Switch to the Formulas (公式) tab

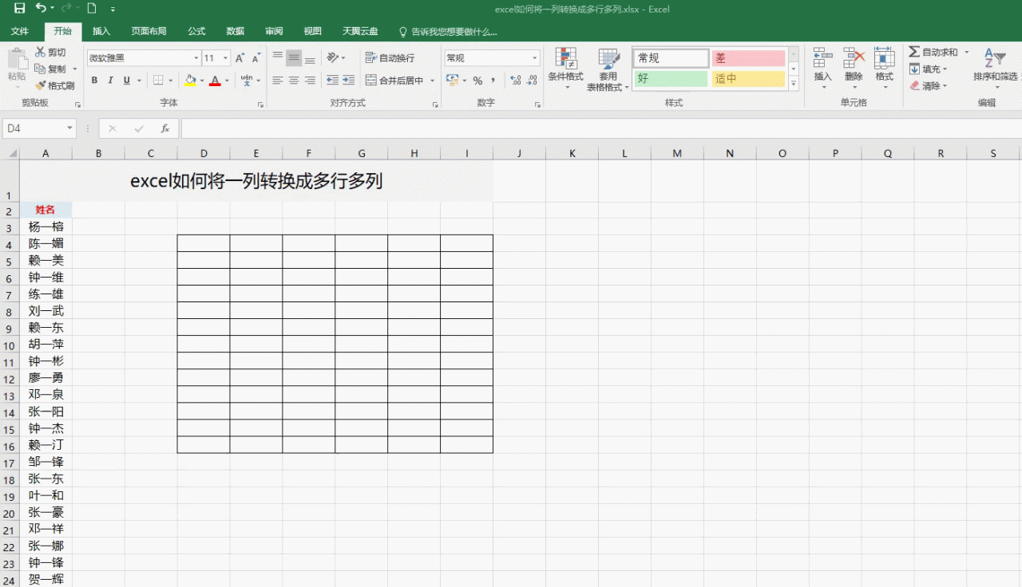(196, 31)
